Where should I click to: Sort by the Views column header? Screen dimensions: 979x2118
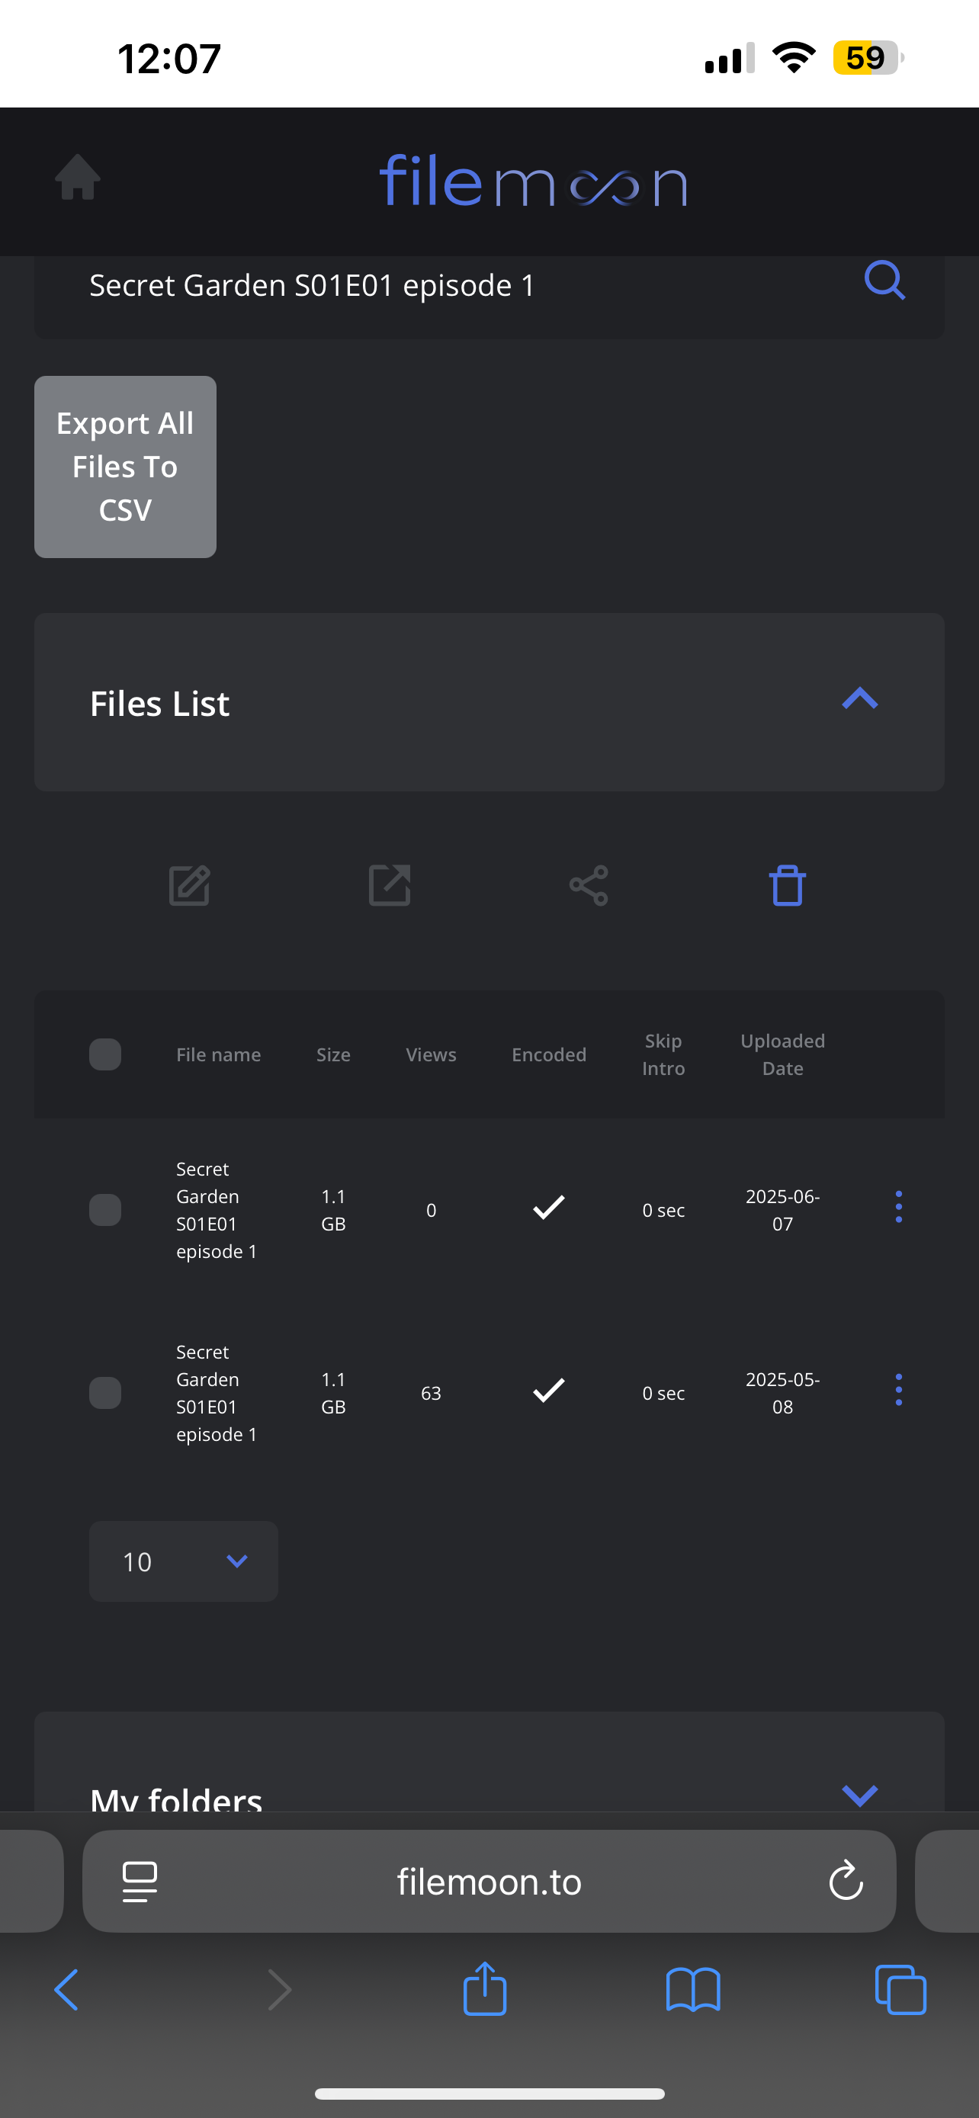[x=431, y=1055]
